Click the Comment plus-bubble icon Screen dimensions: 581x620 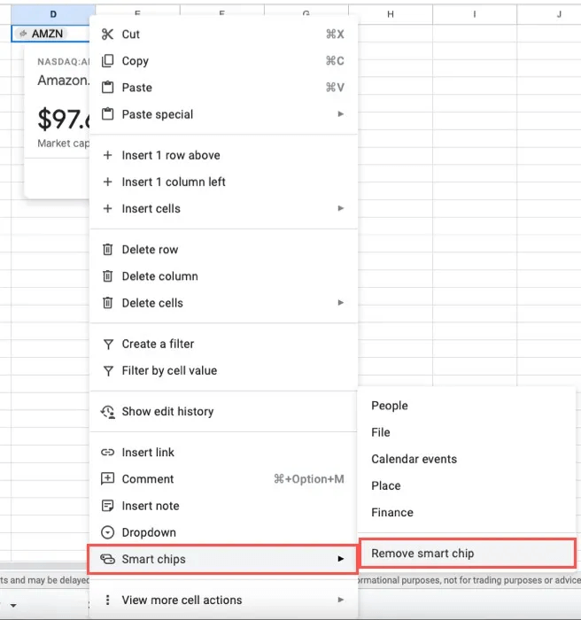(x=107, y=479)
